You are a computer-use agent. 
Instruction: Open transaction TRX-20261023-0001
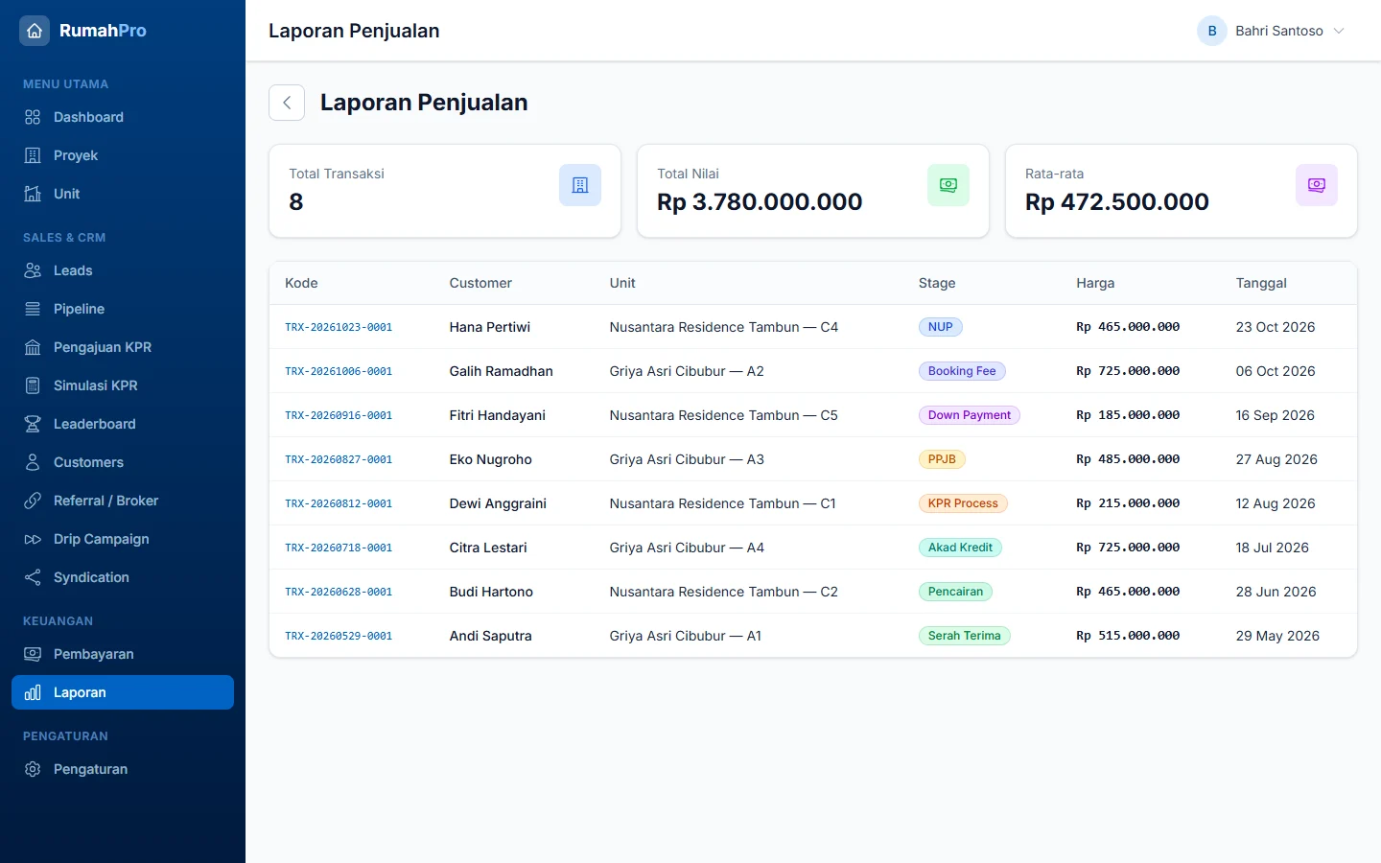[x=339, y=327]
